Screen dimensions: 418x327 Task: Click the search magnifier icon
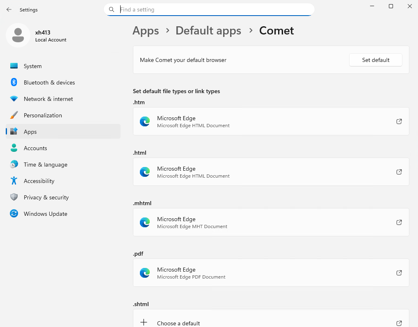tap(112, 9)
